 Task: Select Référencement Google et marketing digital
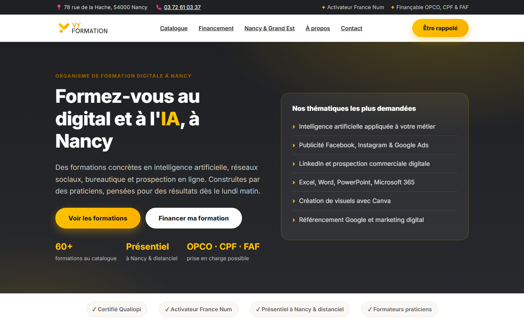point(375,220)
